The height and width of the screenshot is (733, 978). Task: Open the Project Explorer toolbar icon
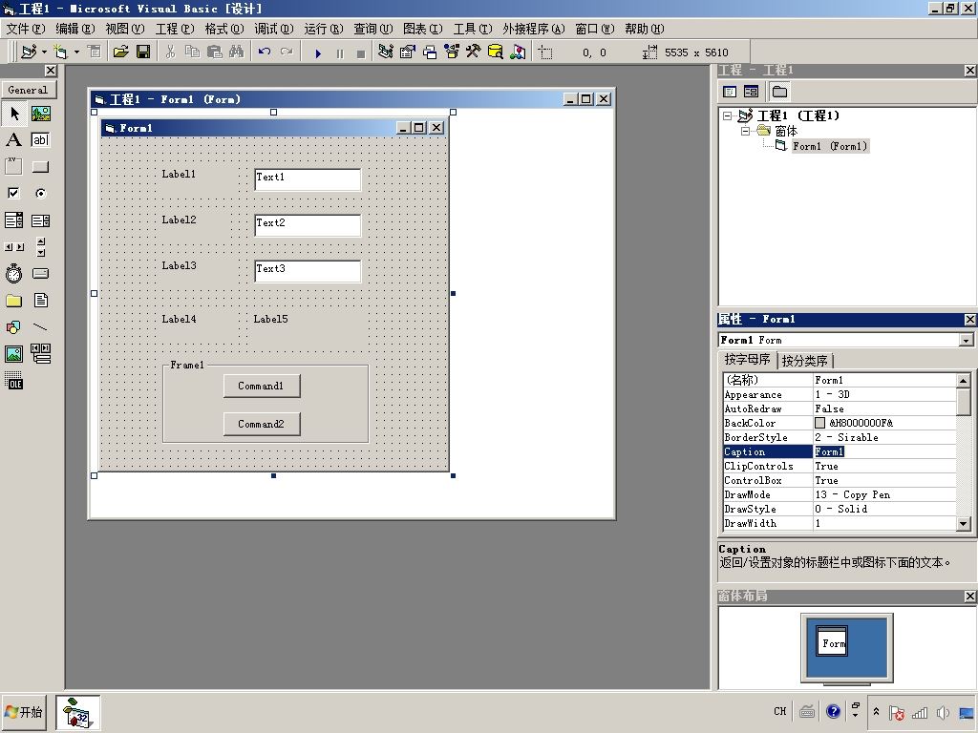(386, 52)
